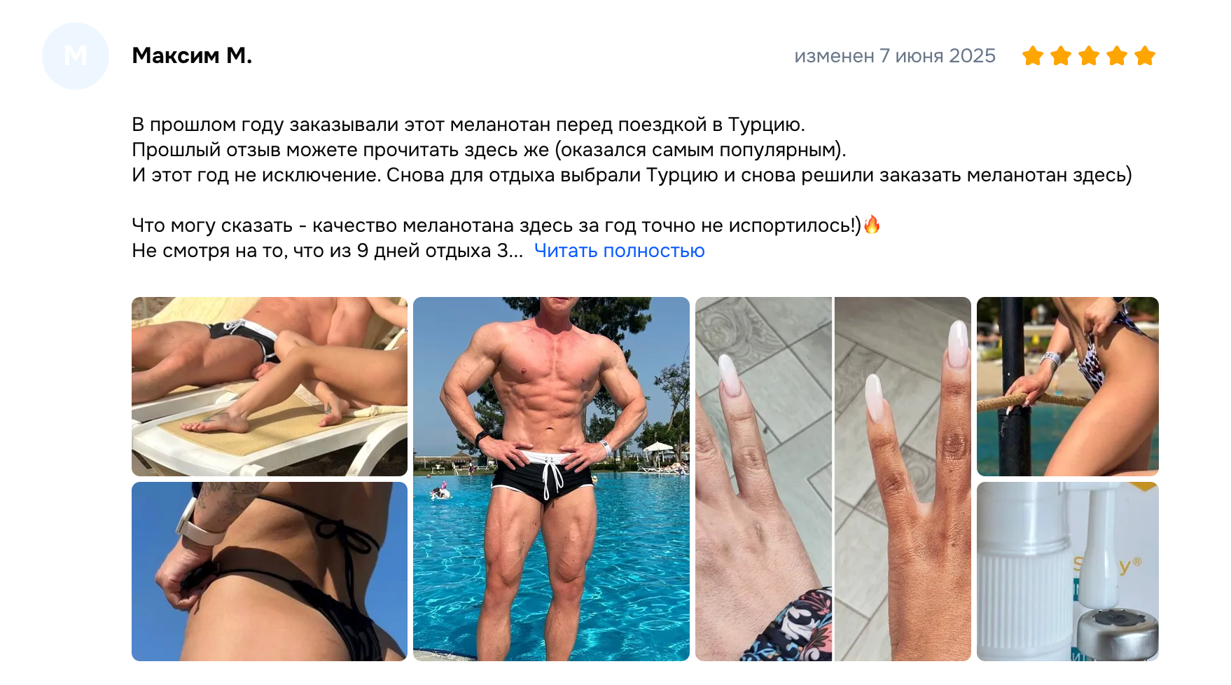The height and width of the screenshot is (685, 1231).
Task: Click the third rating star
Action: tap(1089, 55)
